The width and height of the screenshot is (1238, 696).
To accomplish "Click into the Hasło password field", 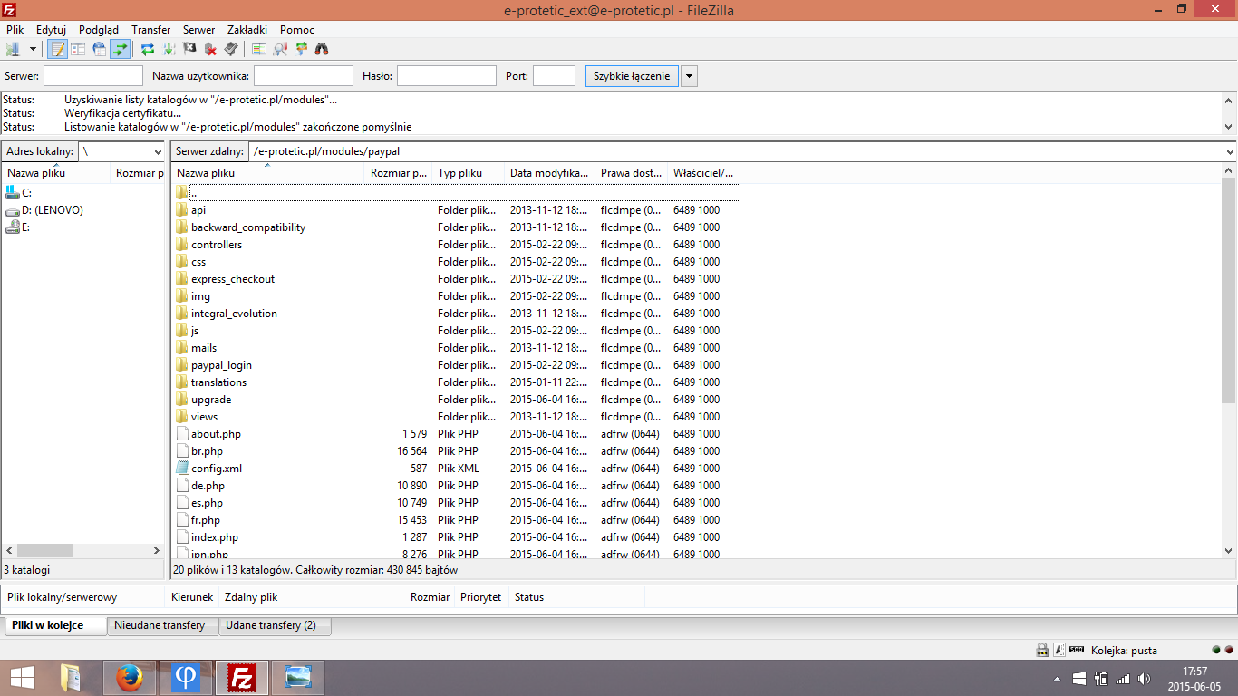I will point(447,76).
